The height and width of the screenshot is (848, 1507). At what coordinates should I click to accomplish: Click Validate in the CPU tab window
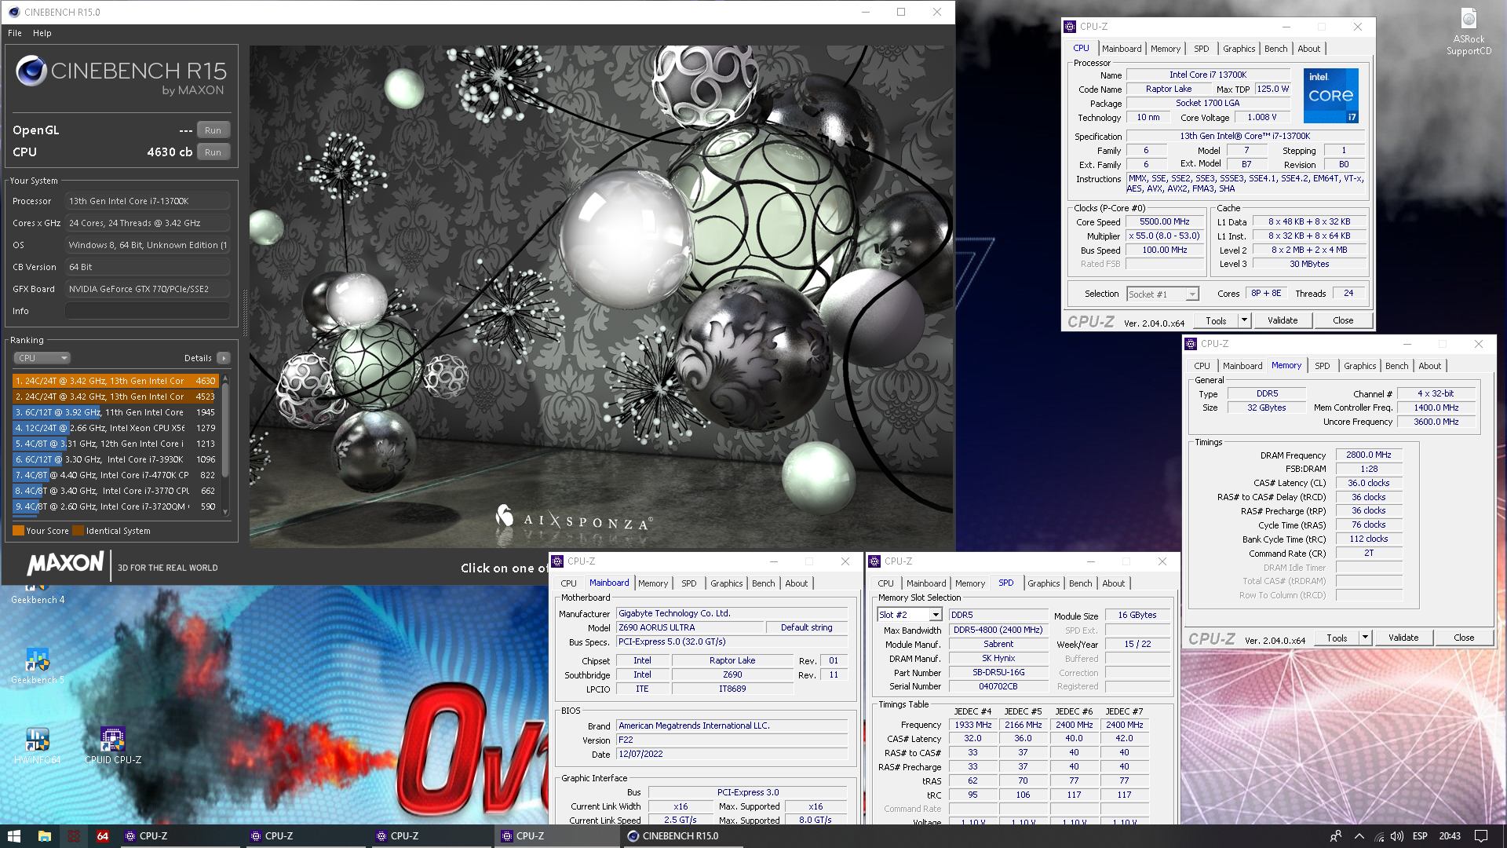point(1282,320)
